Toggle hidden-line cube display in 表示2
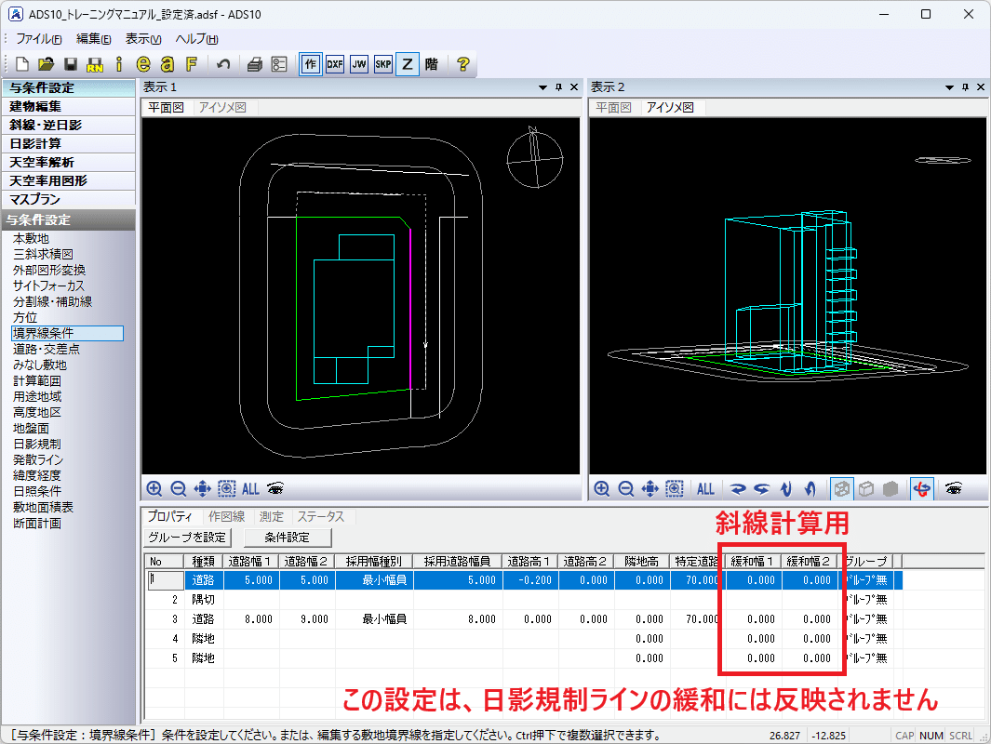 [x=866, y=488]
